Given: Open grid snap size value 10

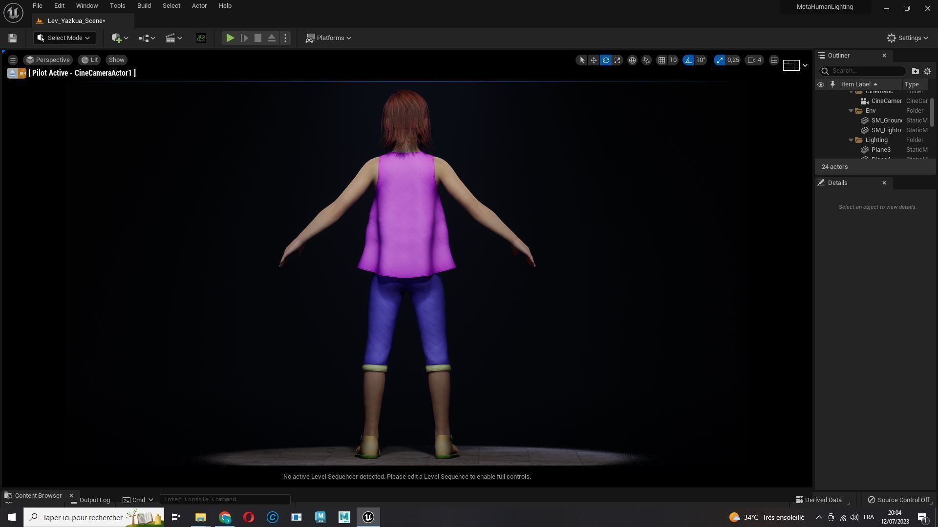Looking at the screenshot, I should tap(673, 60).
